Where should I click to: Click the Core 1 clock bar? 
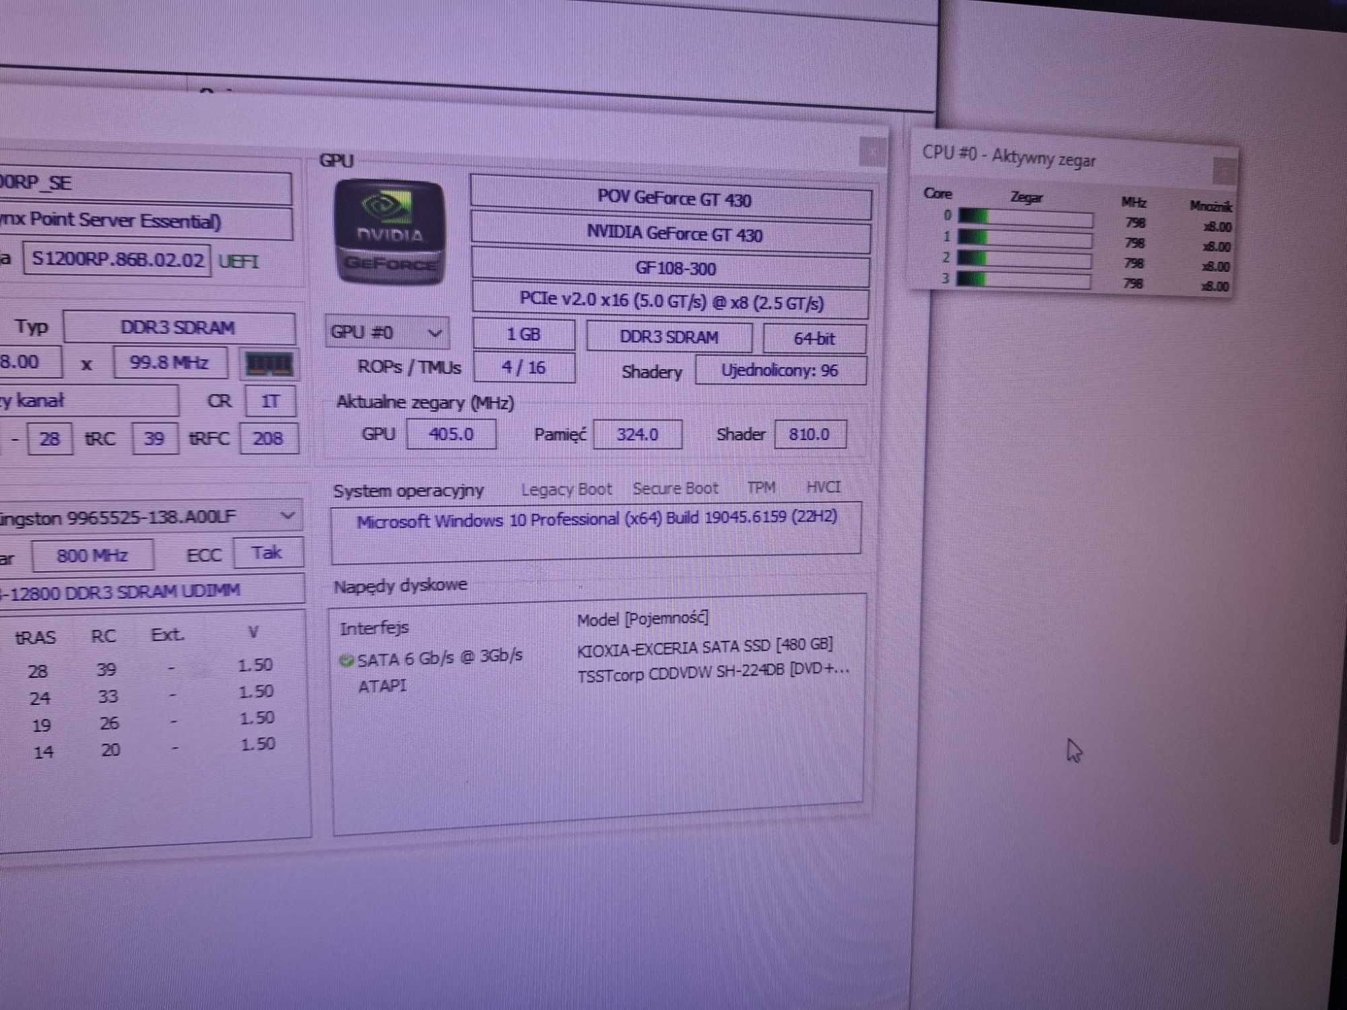click(x=1024, y=238)
